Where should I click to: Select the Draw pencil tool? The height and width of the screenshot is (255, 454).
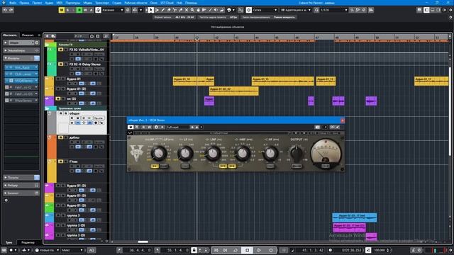tap(162, 10)
